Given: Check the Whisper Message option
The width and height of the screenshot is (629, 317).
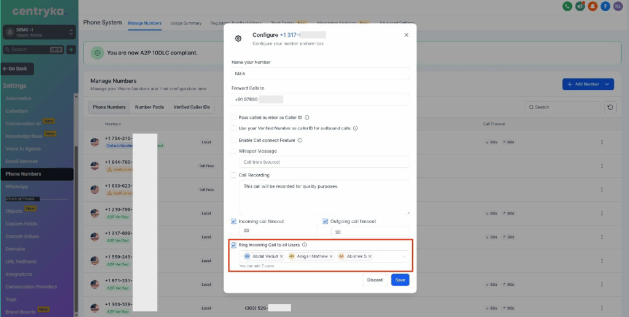Looking at the screenshot, I should [234, 151].
